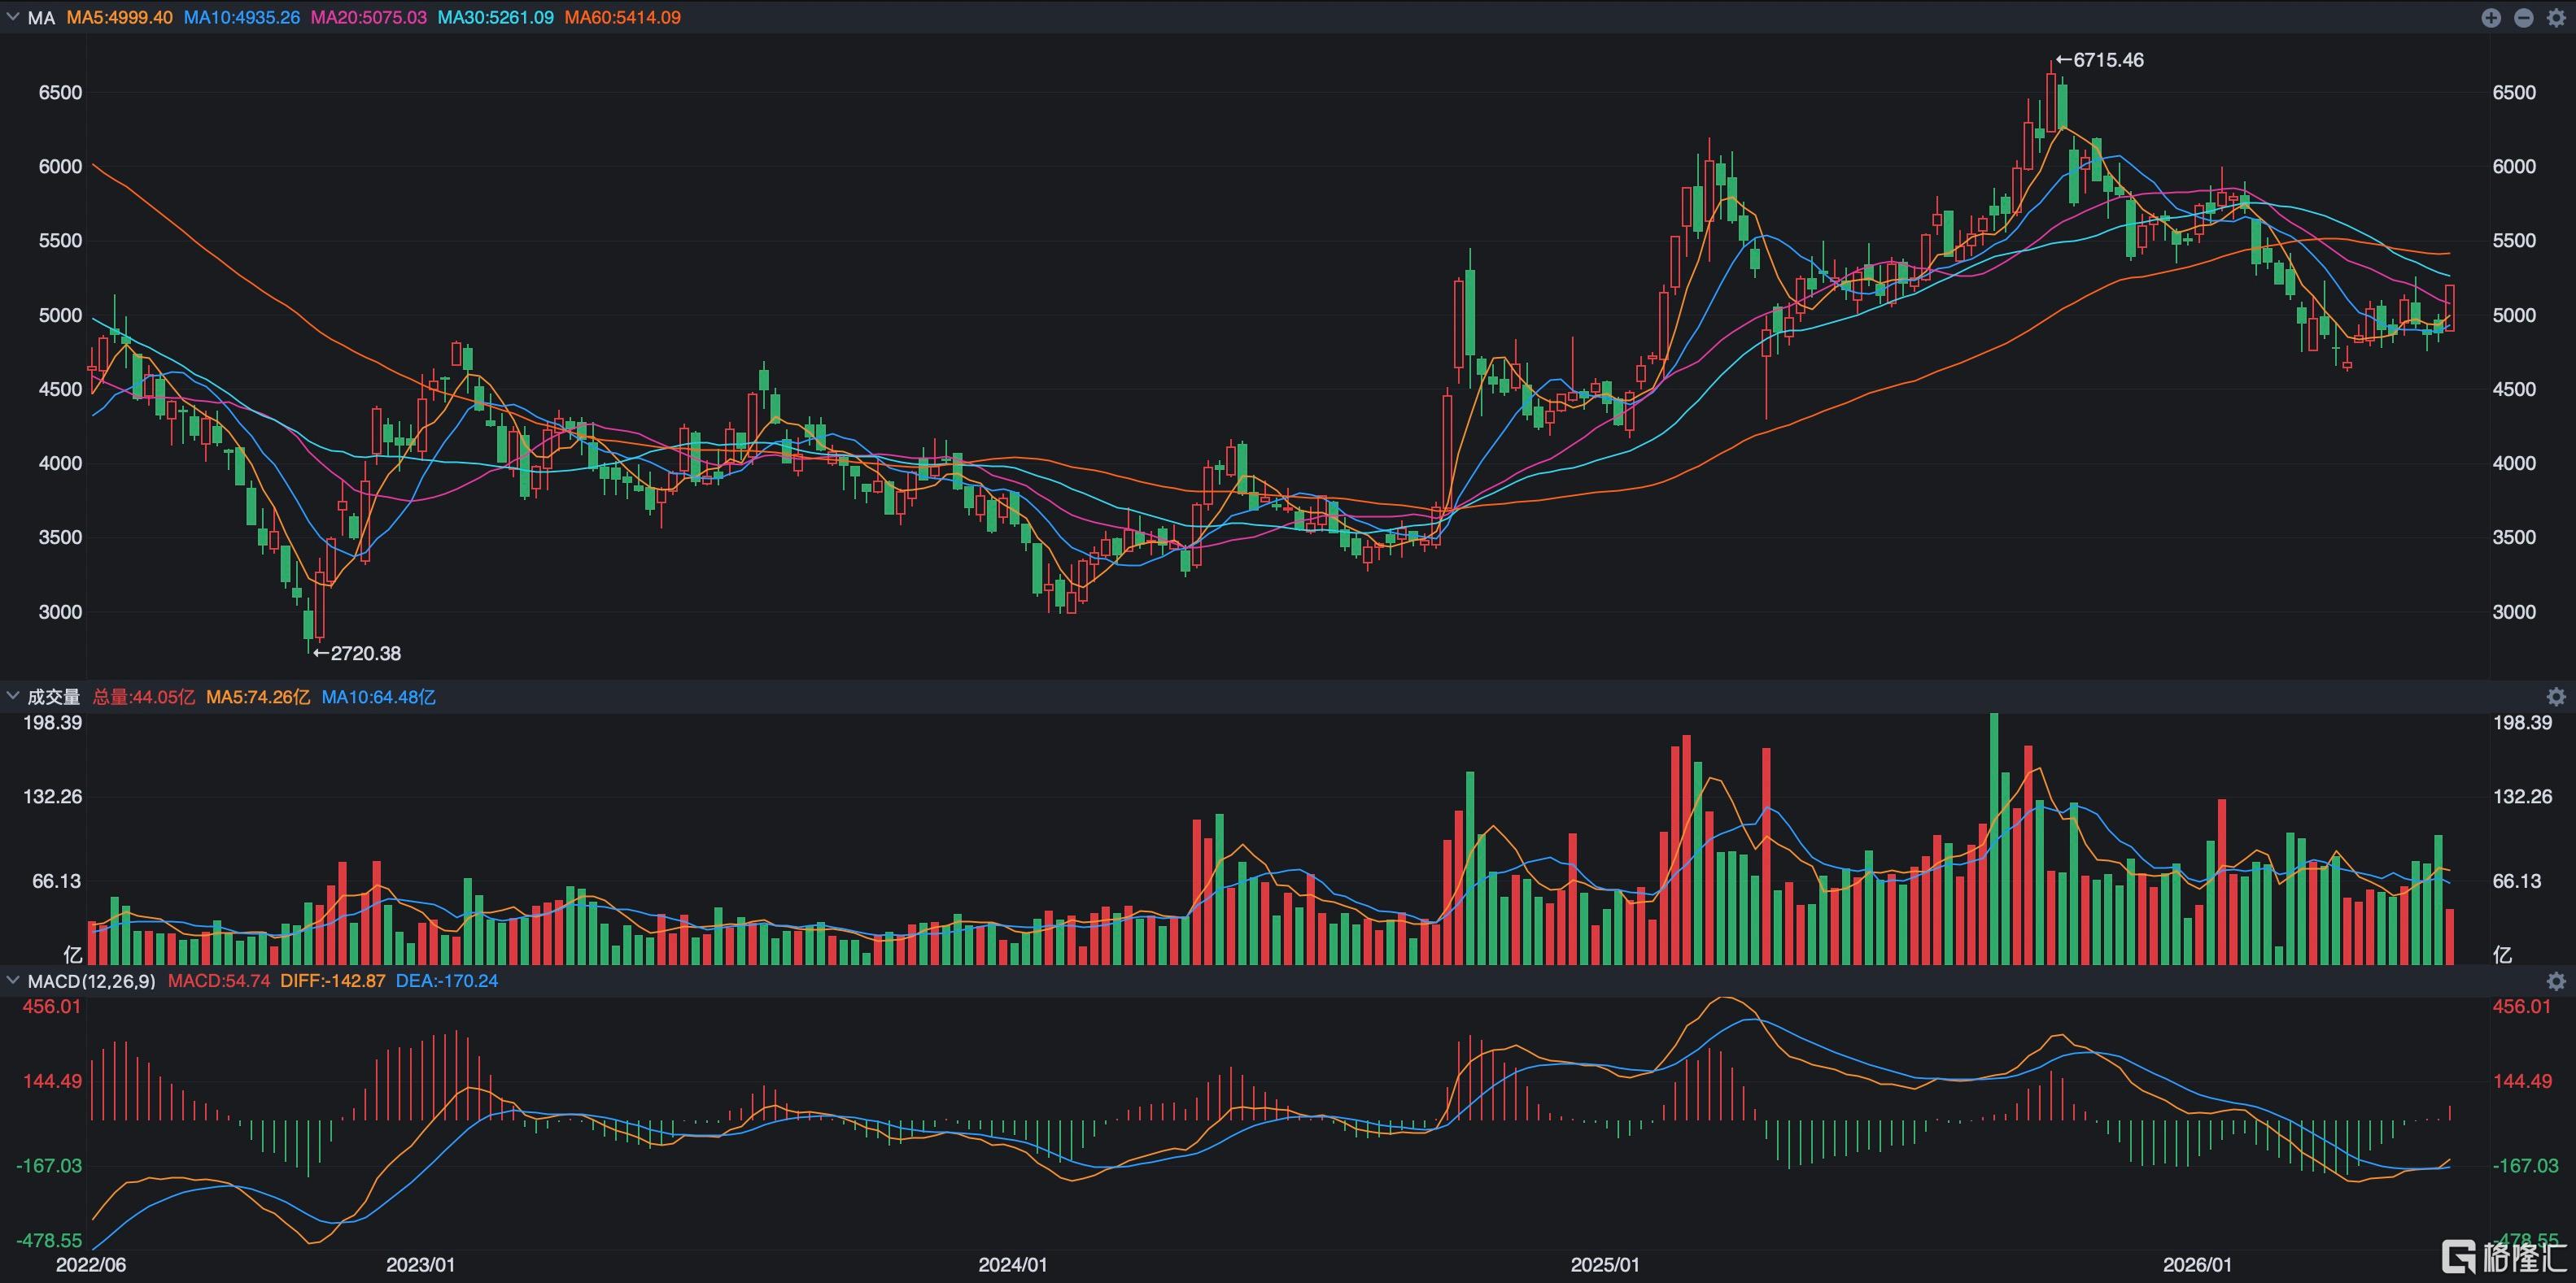Click the MA20:5075.03 legend value
Viewport: 2576px width, 1283px height.
coord(368,18)
